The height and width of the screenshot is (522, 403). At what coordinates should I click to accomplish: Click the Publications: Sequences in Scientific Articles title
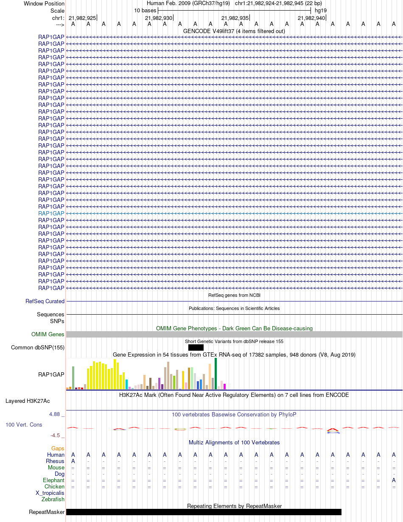(234, 308)
